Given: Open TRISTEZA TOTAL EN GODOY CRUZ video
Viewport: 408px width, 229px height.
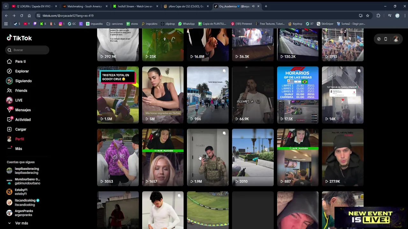Looking at the screenshot, I should [x=118, y=95].
